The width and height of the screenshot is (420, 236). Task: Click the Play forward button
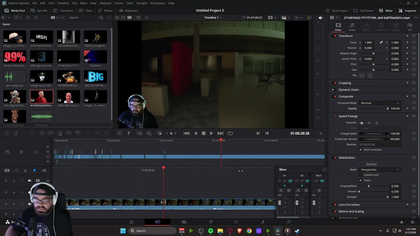click(211, 133)
